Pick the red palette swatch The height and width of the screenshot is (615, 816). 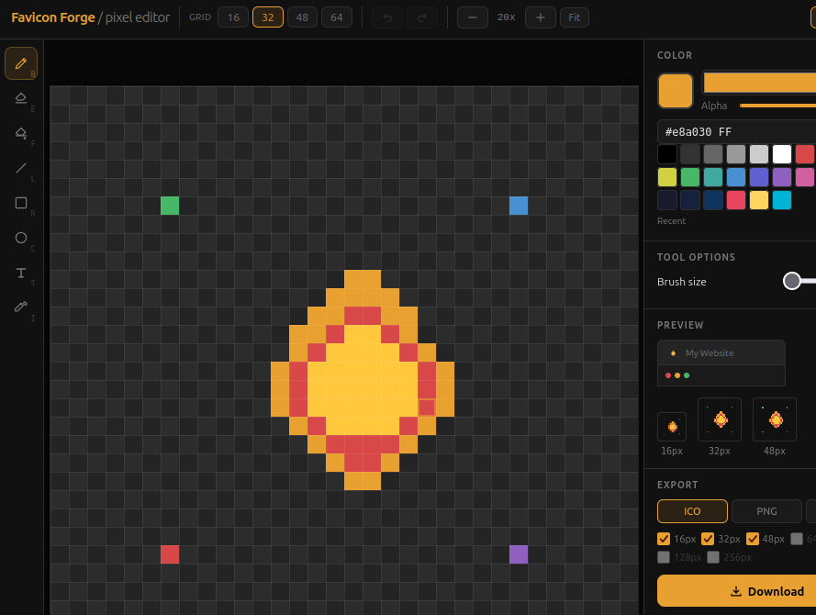(x=805, y=154)
